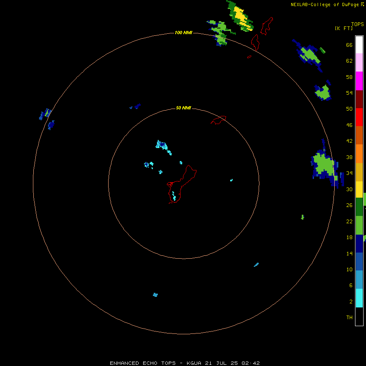Image resolution: width=366 pixels, height=366 pixels.
Task: Click the 62 value on the legend
Action: [349, 61]
